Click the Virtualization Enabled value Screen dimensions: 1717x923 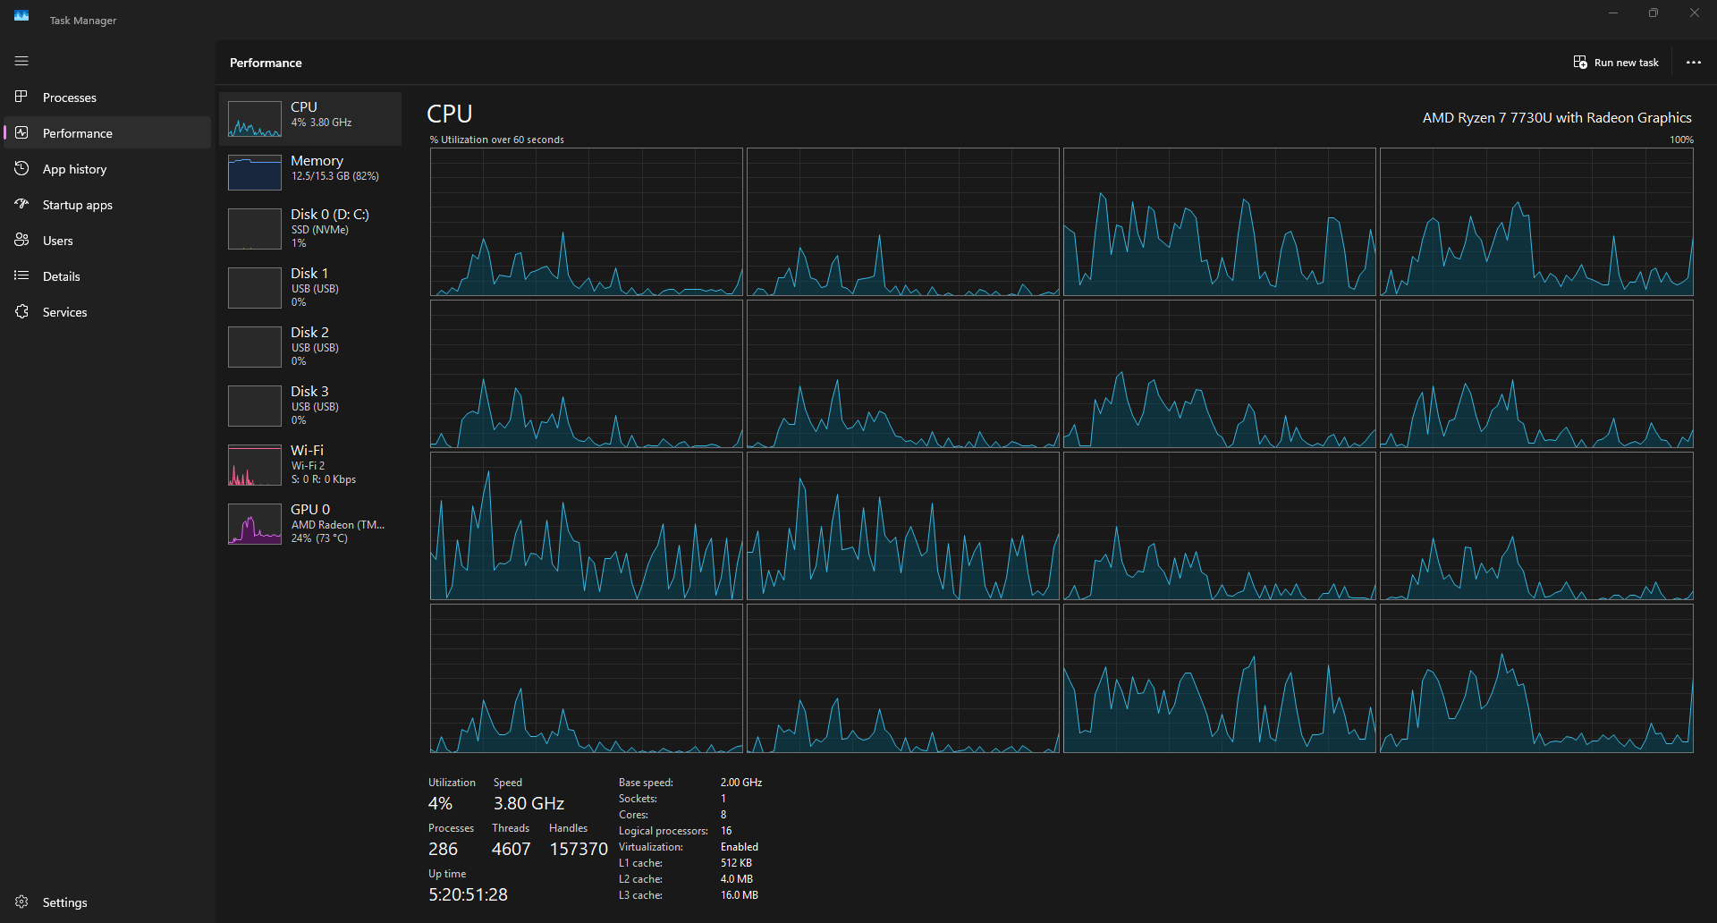(740, 847)
